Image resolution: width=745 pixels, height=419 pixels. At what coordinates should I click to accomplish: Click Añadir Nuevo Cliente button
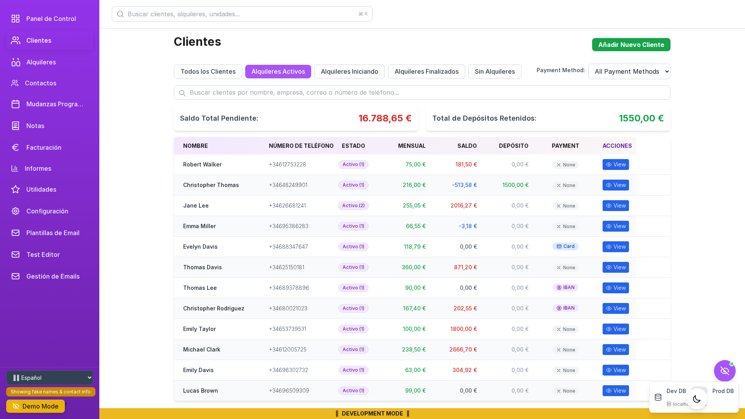(x=631, y=45)
